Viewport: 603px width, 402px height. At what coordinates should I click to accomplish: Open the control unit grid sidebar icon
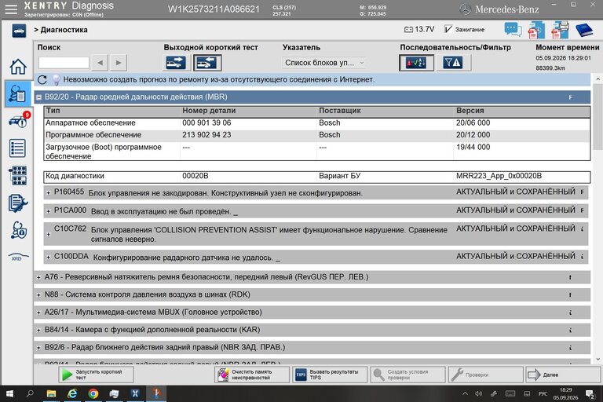[18, 175]
